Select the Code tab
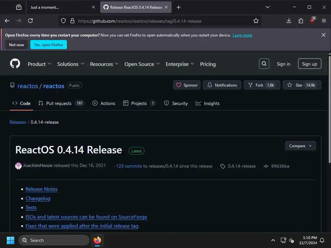This screenshot has height=248, width=331. (21, 103)
